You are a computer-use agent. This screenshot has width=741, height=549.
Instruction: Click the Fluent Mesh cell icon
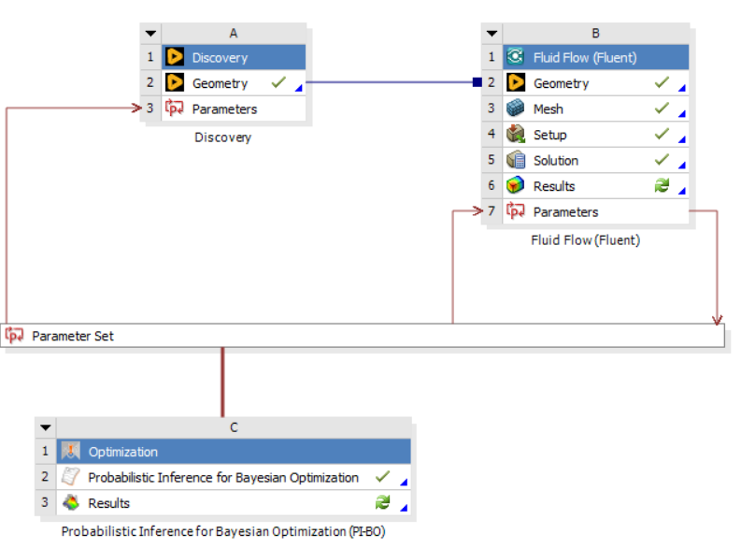pos(516,109)
